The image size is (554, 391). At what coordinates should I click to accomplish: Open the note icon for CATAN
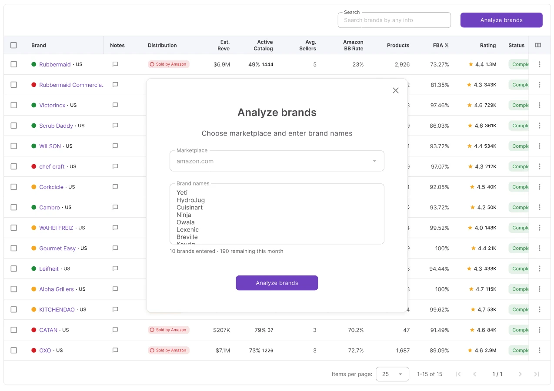click(115, 330)
